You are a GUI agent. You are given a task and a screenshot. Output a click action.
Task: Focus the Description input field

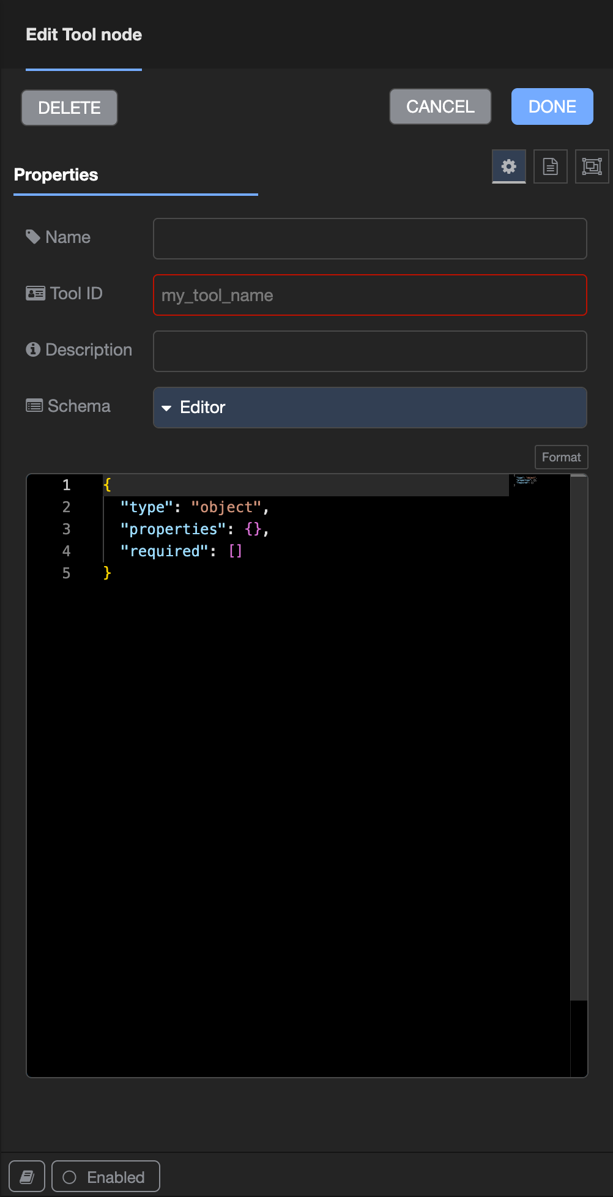pyautogui.click(x=370, y=351)
